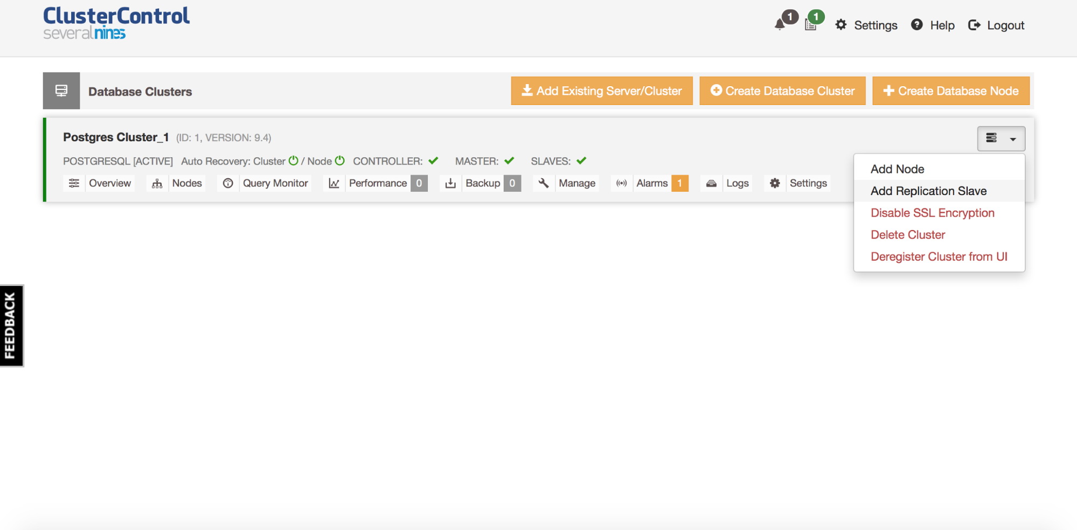The height and width of the screenshot is (530, 1077).
Task: Click the Backup download icon
Action: click(x=450, y=183)
